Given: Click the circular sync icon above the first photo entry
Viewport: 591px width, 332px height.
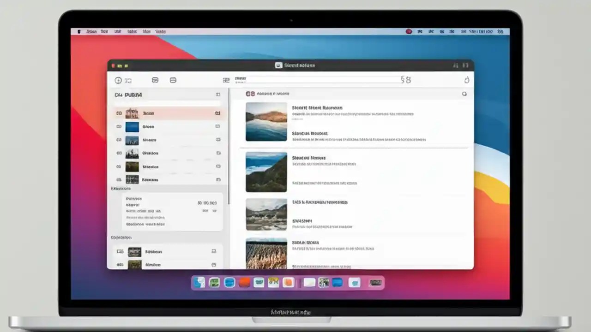Looking at the screenshot, I should (464, 94).
